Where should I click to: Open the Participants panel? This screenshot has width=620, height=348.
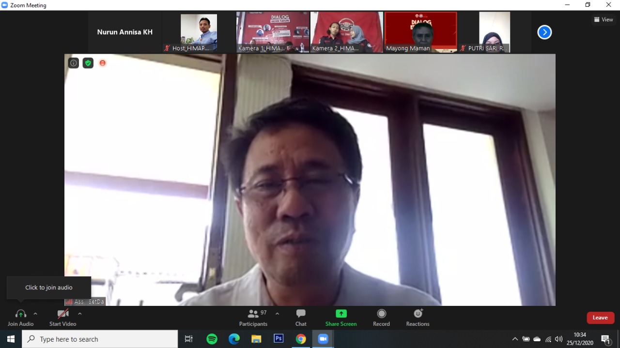point(253,318)
